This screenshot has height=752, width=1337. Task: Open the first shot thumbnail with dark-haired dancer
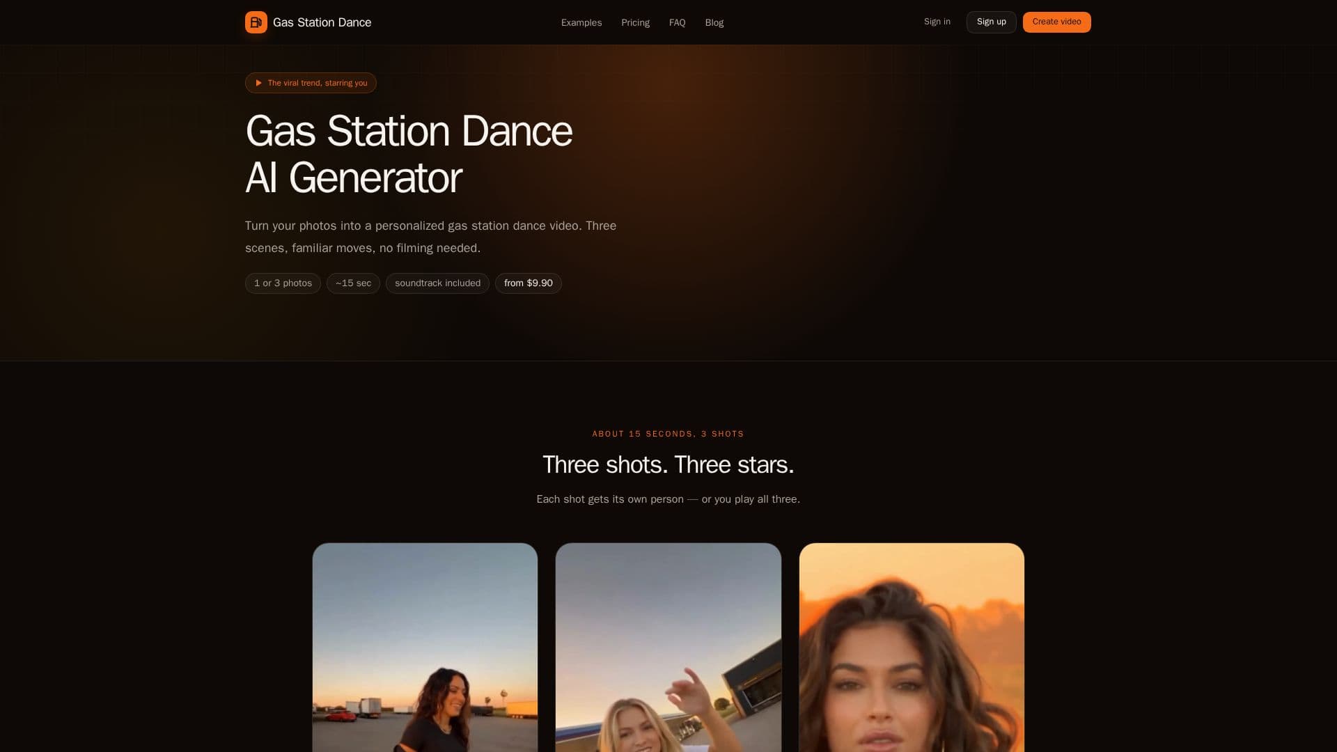pyautogui.click(x=425, y=648)
